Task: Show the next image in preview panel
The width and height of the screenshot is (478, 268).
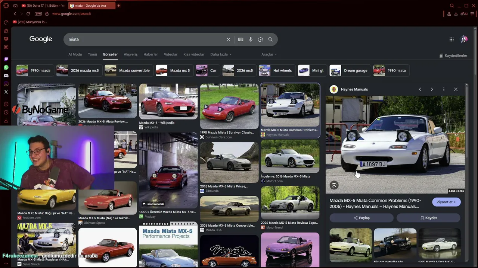Action: [432, 89]
